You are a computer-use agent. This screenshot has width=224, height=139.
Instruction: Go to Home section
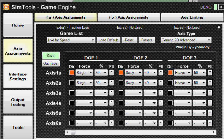coord(18,25)
